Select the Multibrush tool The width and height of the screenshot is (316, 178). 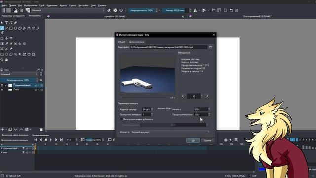pyautogui.click(x=2, y=33)
